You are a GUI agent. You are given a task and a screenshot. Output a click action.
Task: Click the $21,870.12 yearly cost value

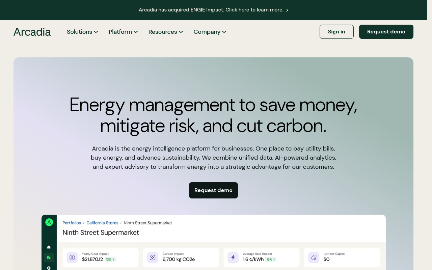[92, 260]
